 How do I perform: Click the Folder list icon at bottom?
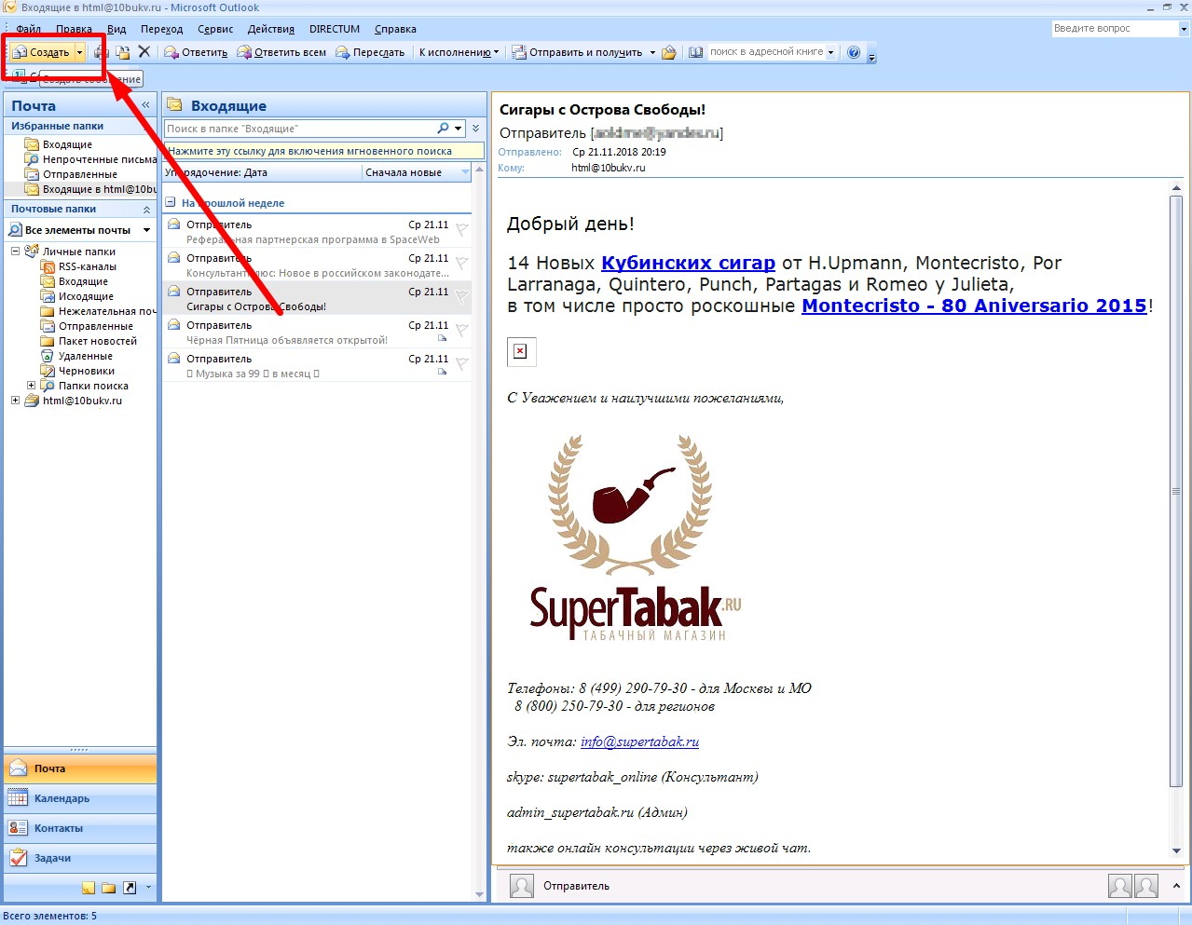coord(109,888)
